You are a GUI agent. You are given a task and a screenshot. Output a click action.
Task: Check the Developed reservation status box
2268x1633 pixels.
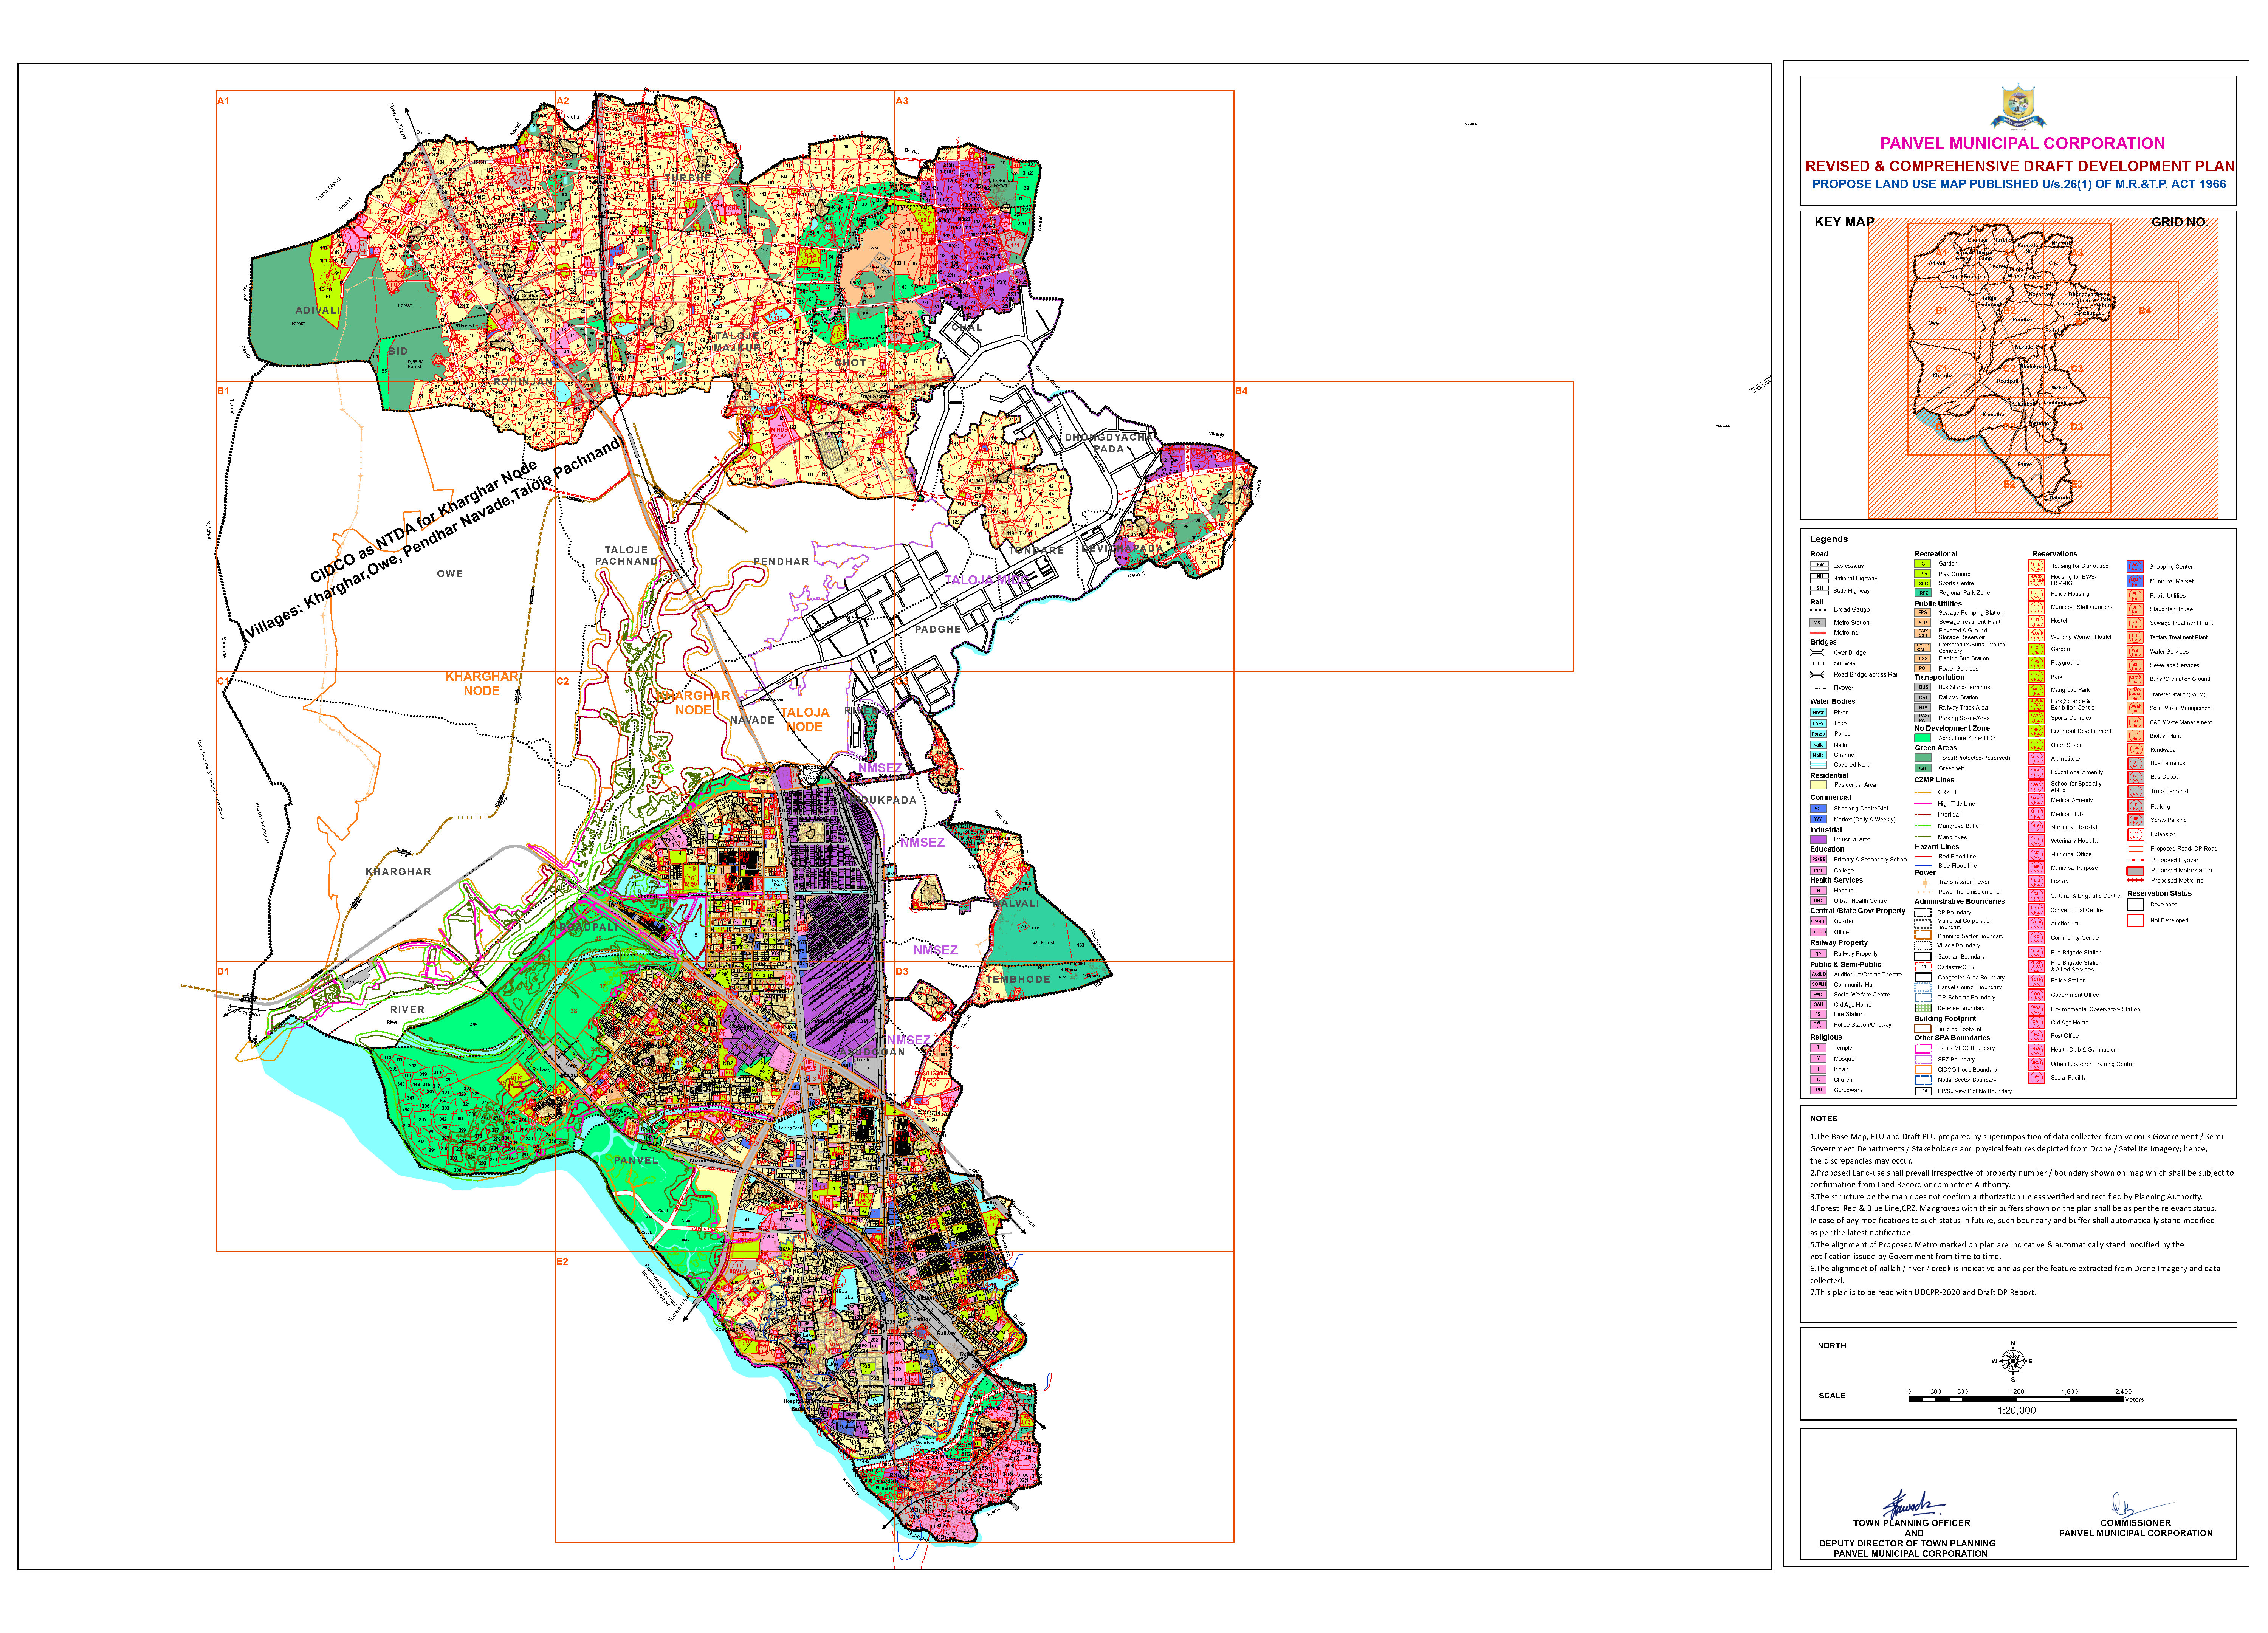pyautogui.click(x=2136, y=905)
